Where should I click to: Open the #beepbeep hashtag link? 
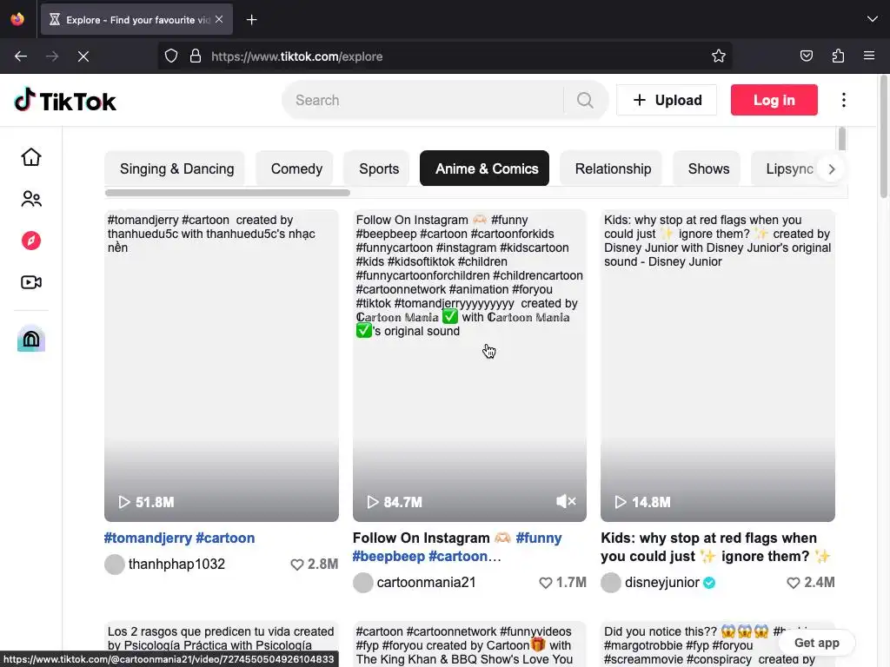[389, 557]
